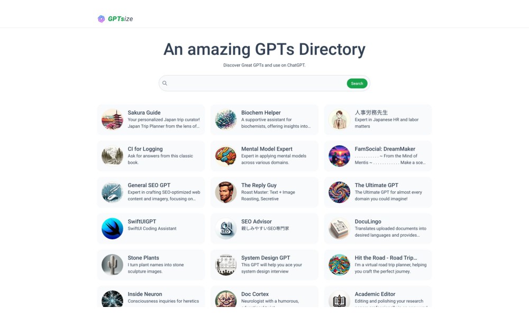Open the Sakura Guide pagoda avatar

coord(112,119)
